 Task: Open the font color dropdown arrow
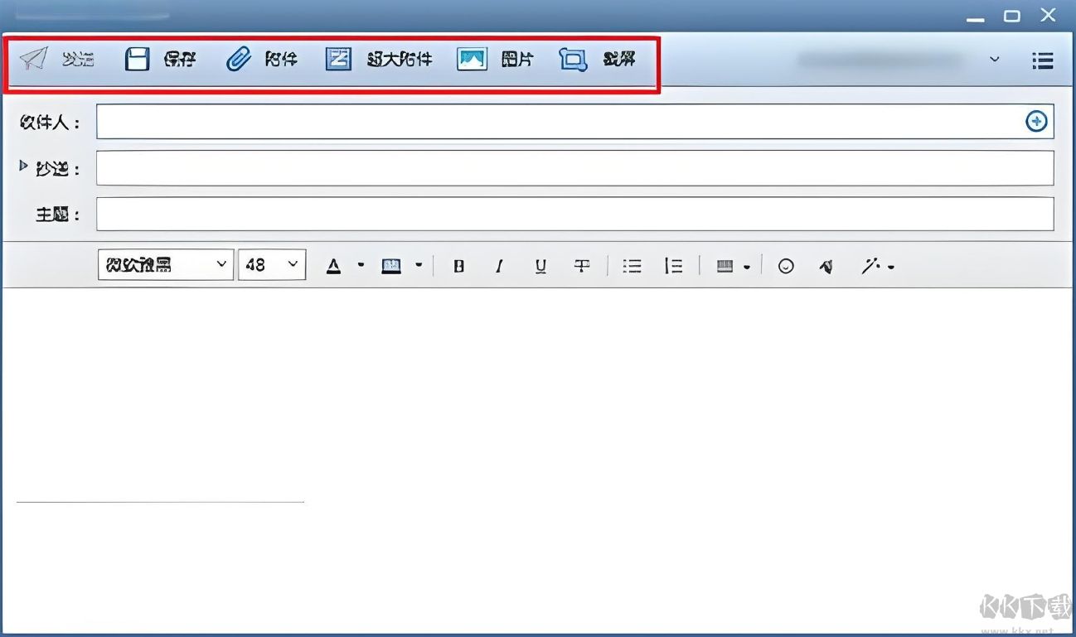361,266
